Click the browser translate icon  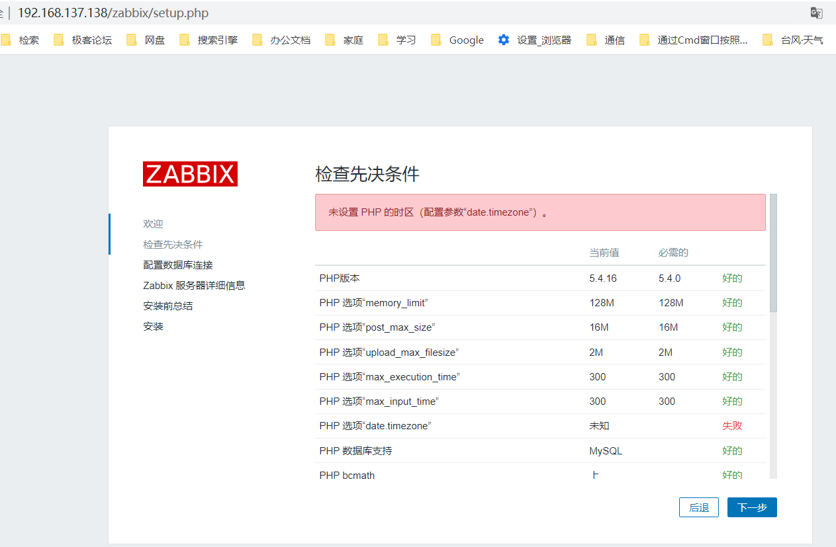point(817,13)
